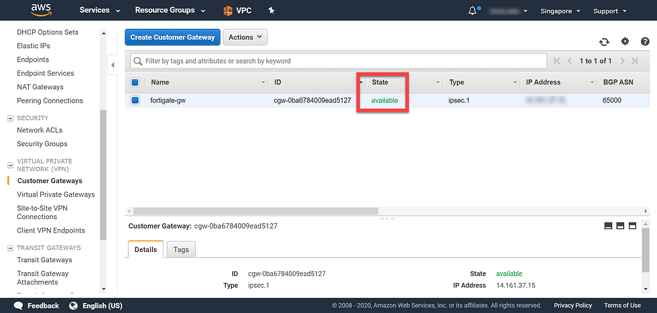
Task: Open the AWS home logo
Action: click(41, 10)
